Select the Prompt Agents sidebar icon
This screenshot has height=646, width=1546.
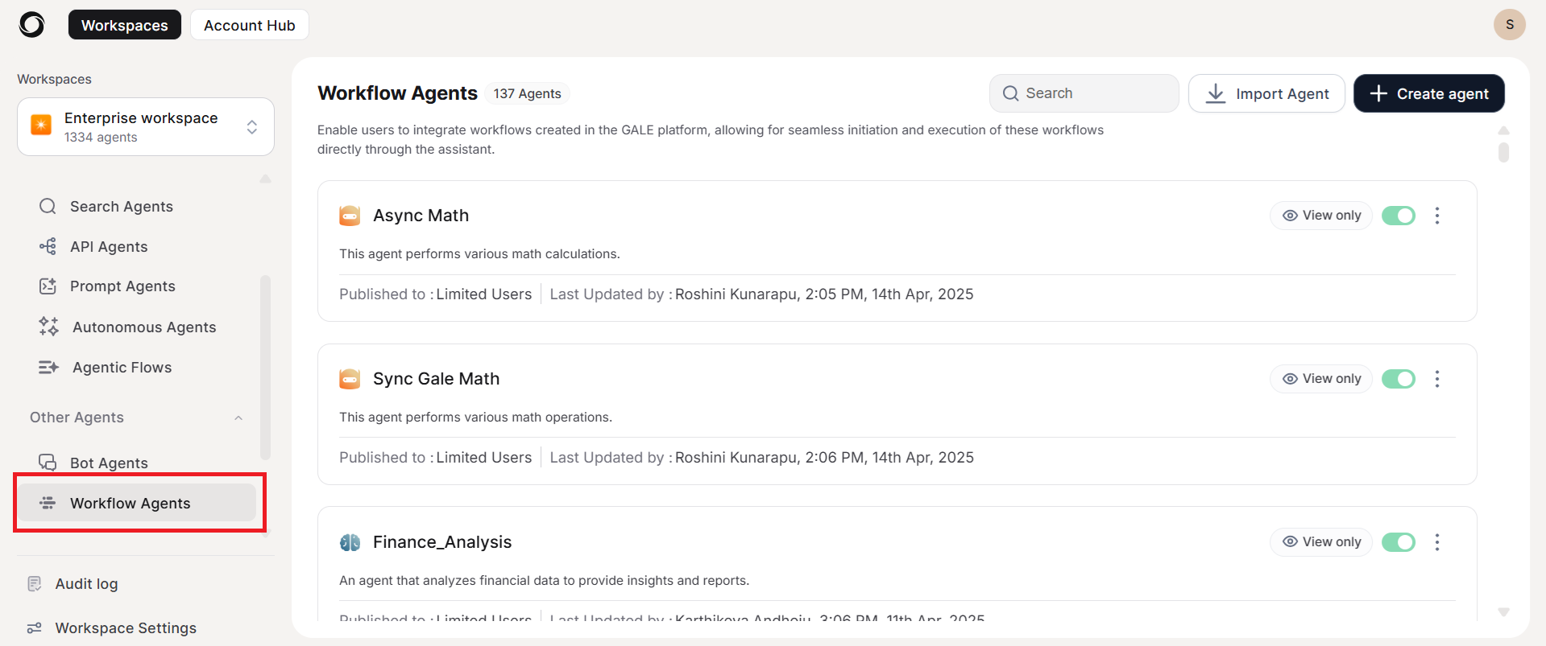coord(48,286)
